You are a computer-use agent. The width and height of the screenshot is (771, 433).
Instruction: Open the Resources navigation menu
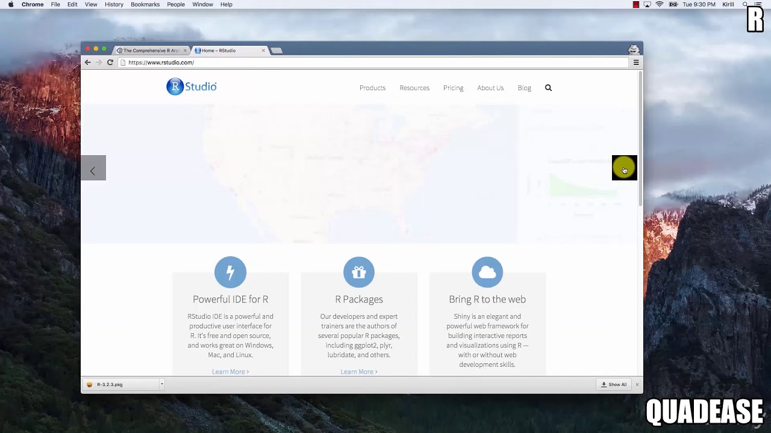click(x=414, y=88)
